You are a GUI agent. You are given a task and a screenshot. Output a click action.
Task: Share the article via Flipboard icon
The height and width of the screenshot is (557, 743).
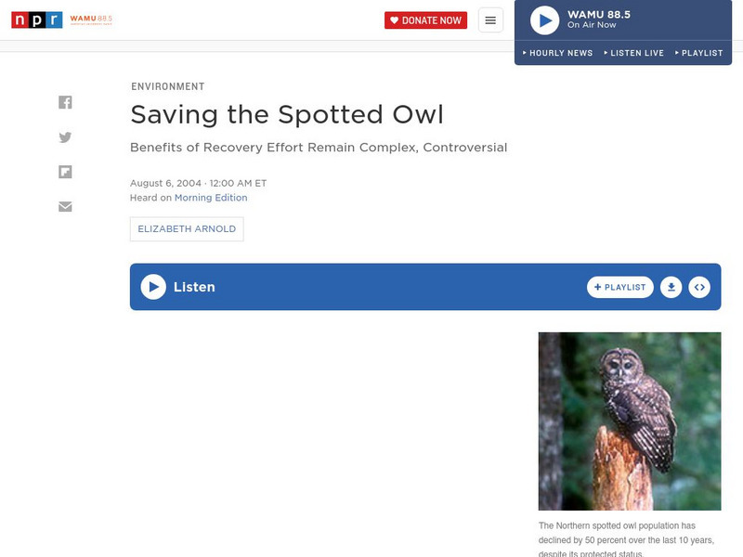coord(65,172)
